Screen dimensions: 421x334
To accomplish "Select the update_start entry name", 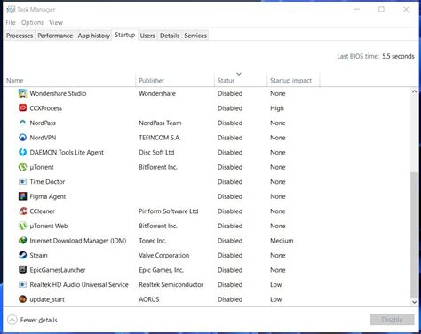I will (x=47, y=299).
